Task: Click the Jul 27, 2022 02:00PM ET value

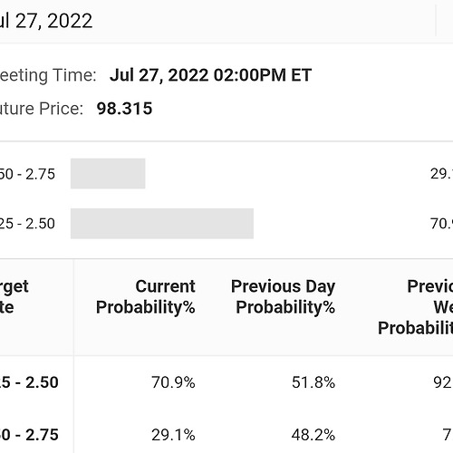Action: (210, 75)
